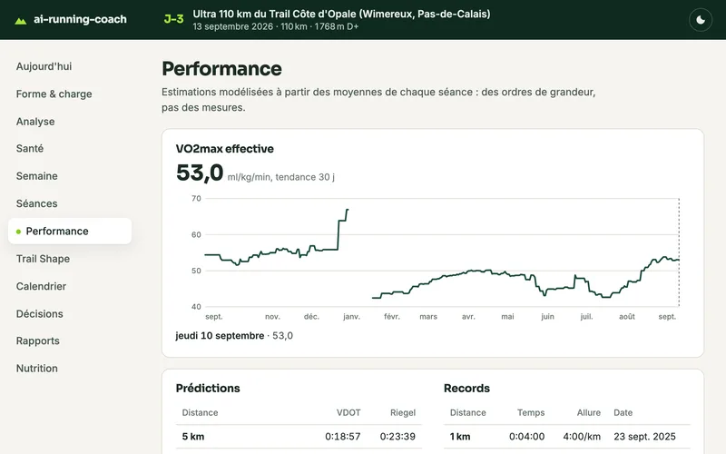Click the Date column header in Records
This screenshot has width=726, height=454.
[x=623, y=412]
